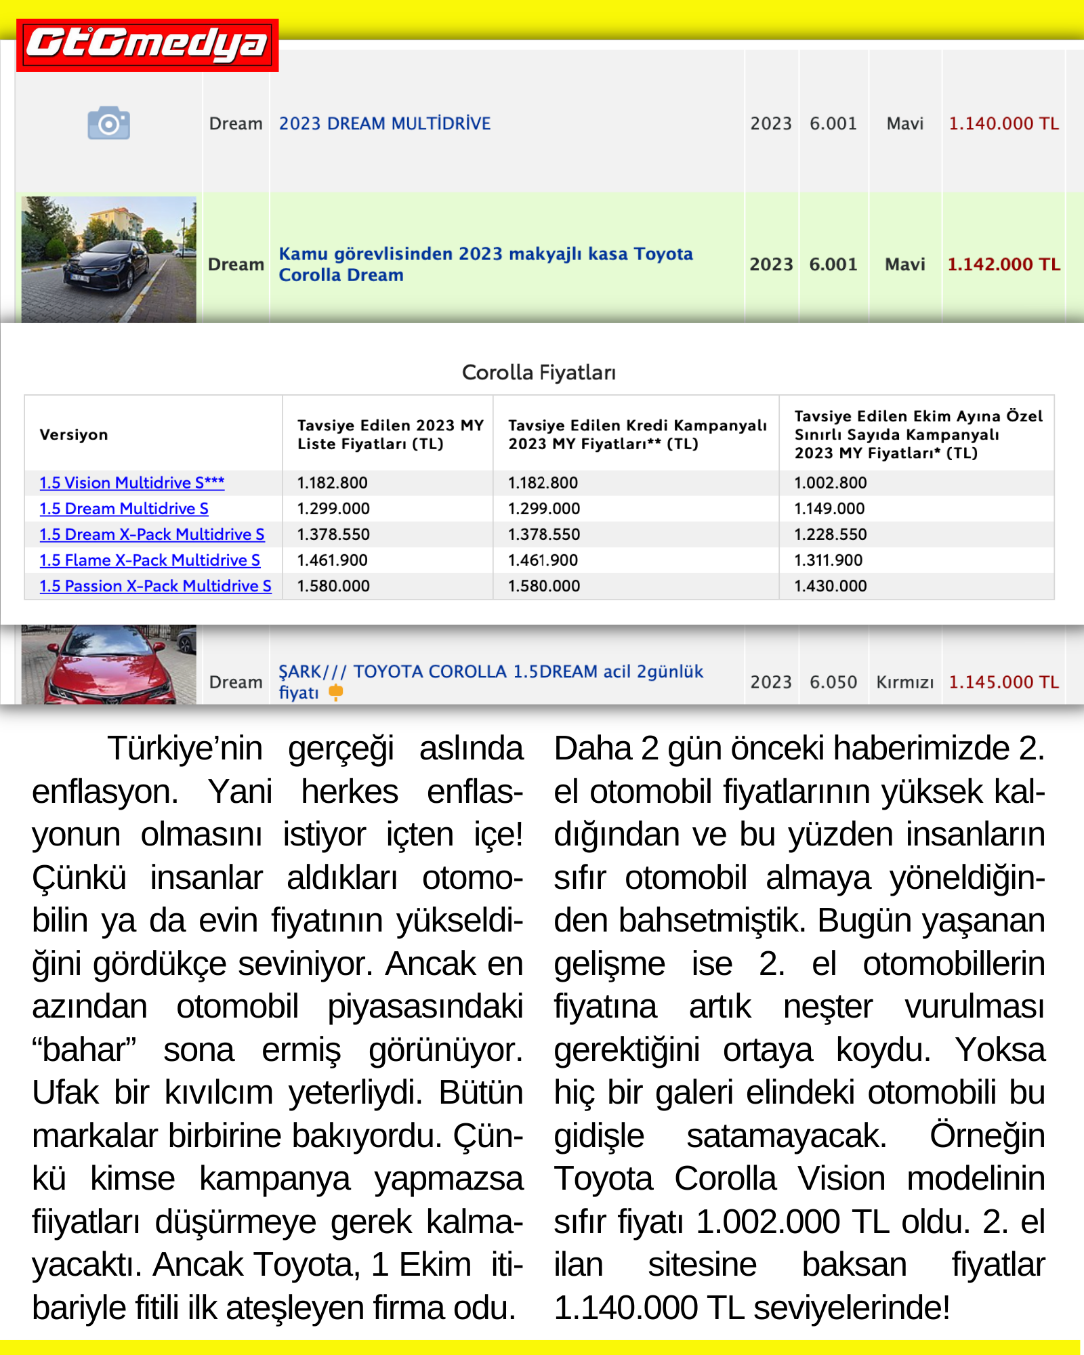Click the '1.5 Passion X-Pack Multidrive S' link

pos(155,586)
